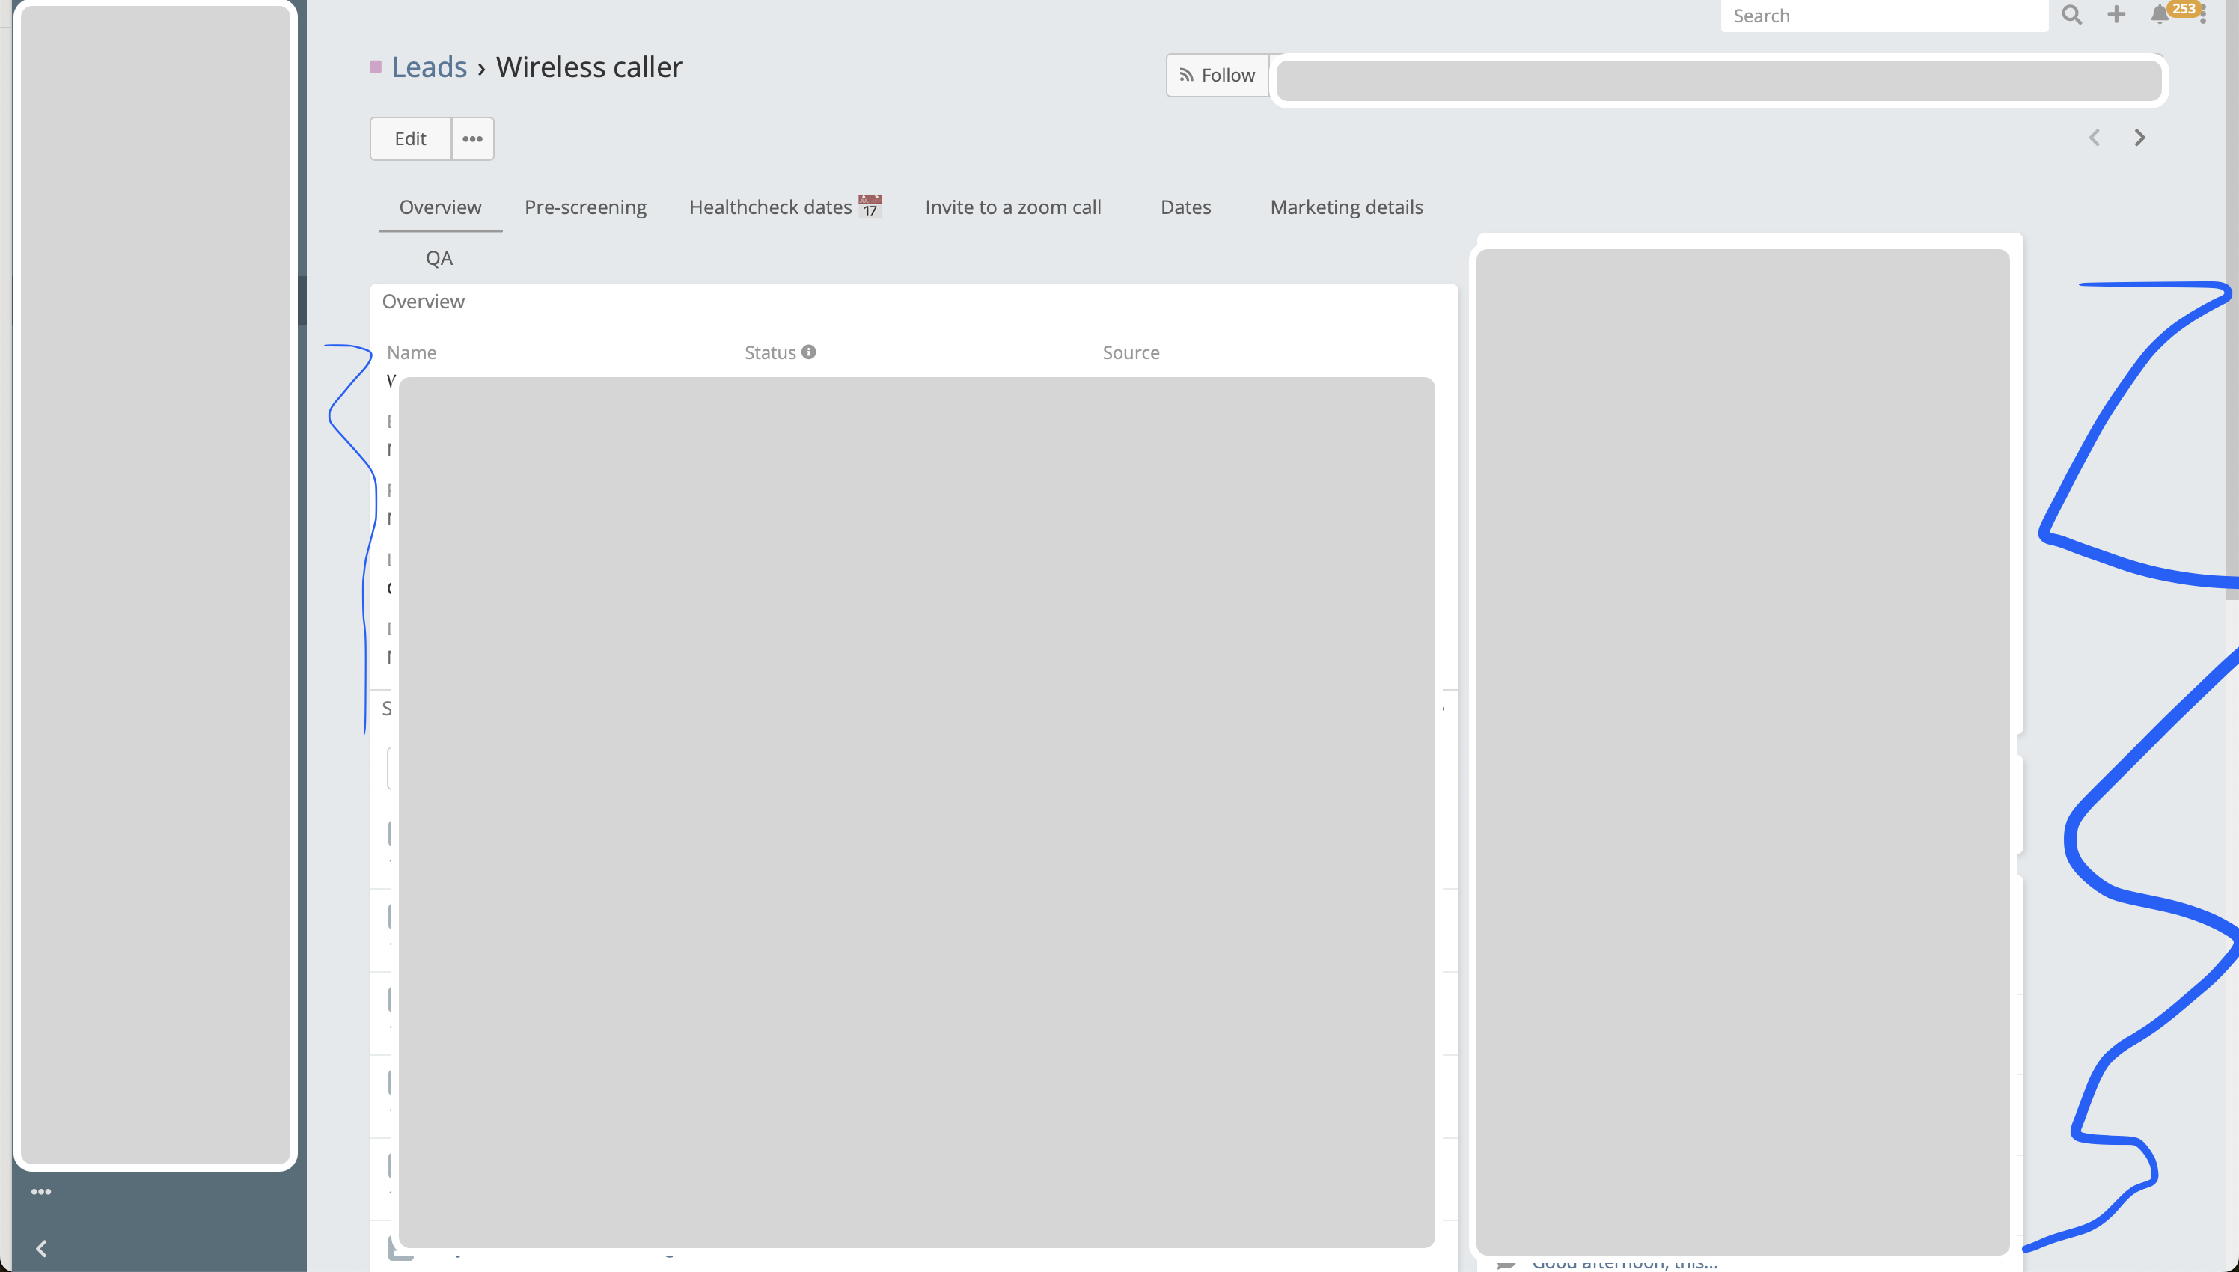Image resolution: width=2239 pixels, height=1272 pixels.
Task: Open the Marketing details tab
Action: (1346, 207)
